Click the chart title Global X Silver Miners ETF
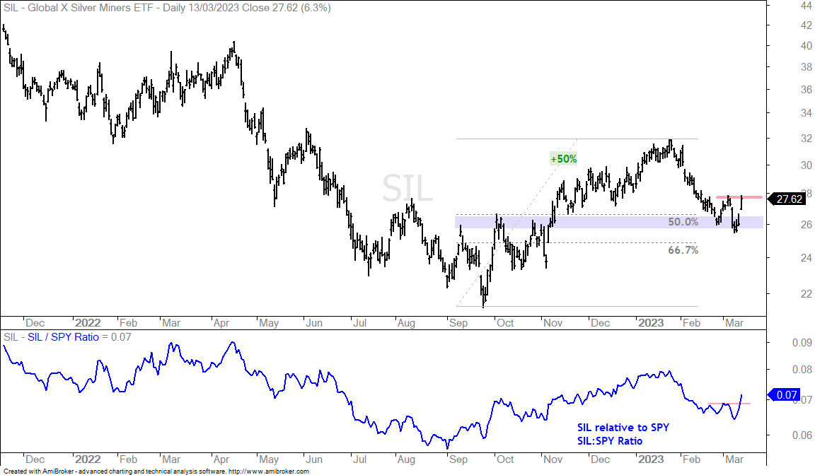Viewport: 815px width, 475px height. [x=91, y=8]
